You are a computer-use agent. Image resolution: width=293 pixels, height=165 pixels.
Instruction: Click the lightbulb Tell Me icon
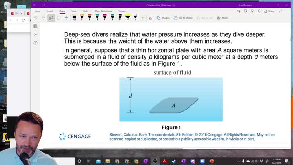click(x=252, y=11)
